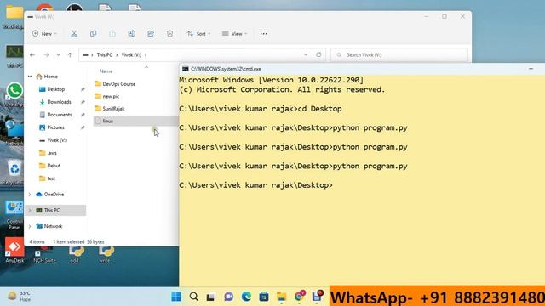Unpin Desktop using its pin icon
The height and width of the screenshot is (306, 545).
(83, 89)
